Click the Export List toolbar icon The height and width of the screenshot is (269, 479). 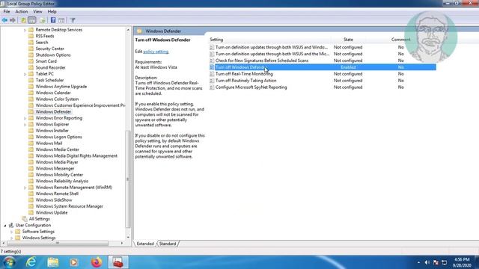pyautogui.click(x=43, y=20)
